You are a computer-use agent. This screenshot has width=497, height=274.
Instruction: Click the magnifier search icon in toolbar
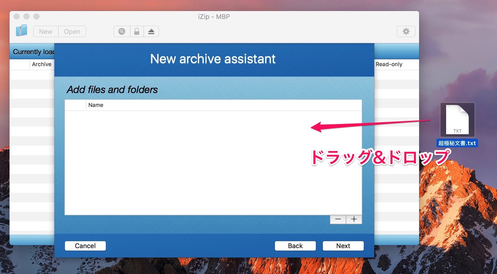click(x=122, y=31)
